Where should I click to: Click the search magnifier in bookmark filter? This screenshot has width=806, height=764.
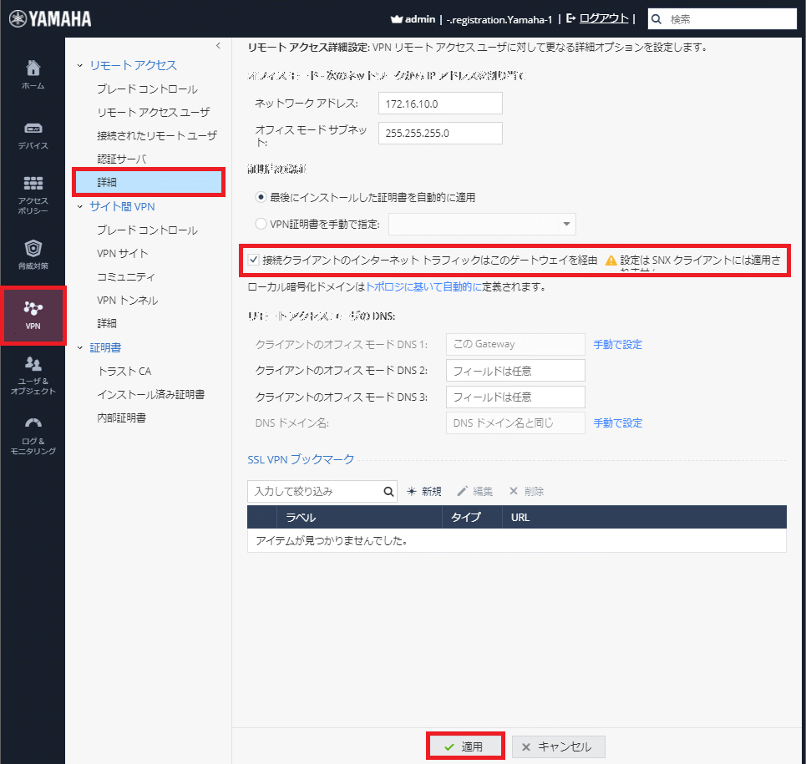click(388, 492)
